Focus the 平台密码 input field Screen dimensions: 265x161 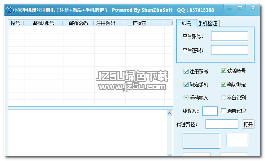(x=229, y=50)
